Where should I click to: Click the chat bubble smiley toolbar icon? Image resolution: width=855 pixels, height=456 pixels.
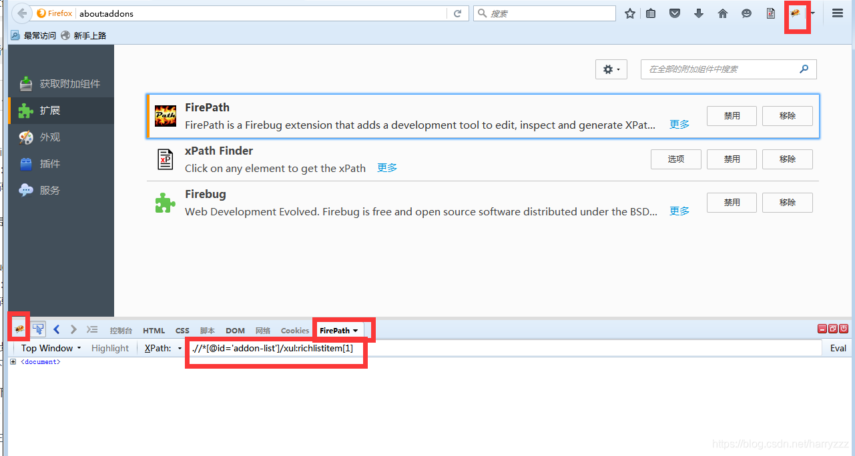tap(747, 13)
